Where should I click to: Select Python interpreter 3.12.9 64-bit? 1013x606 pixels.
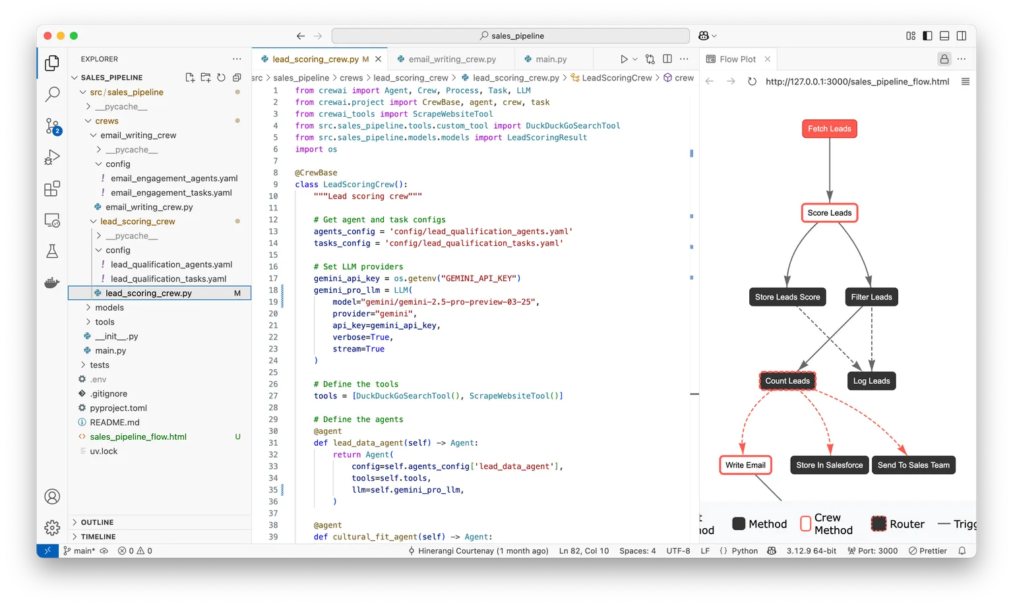coord(811,551)
